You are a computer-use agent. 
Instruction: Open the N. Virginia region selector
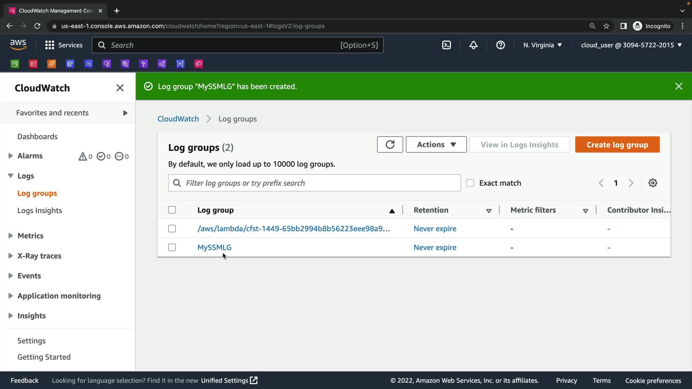pos(542,45)
